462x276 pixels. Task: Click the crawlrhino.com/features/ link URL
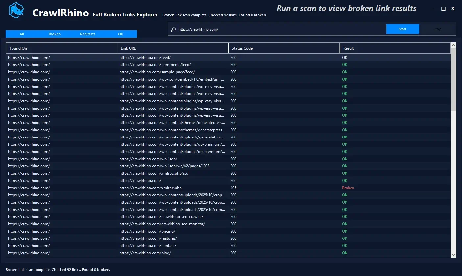pyautogui.click(x=148, y=238)
